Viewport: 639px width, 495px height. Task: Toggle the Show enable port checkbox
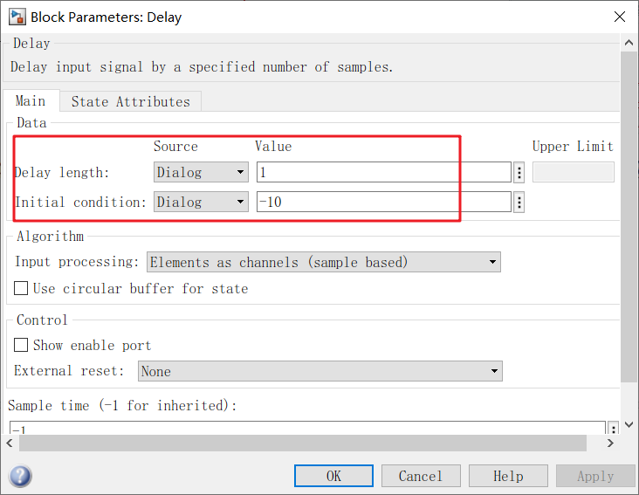pos(22,346)
